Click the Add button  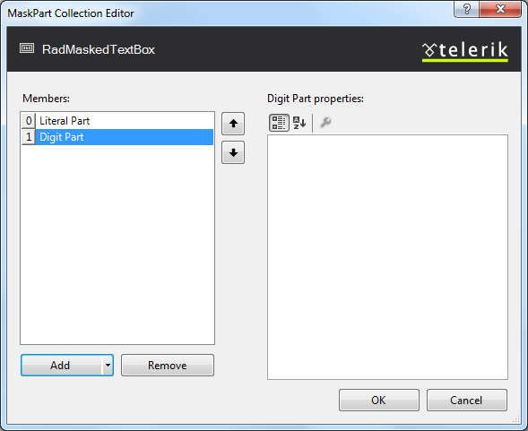coord(61,365)
